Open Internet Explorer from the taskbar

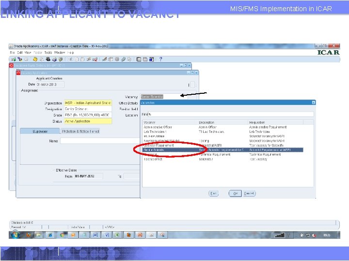(50, 235)
